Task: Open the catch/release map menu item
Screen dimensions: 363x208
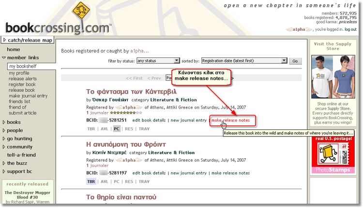Action: click(x=29, y=41)
